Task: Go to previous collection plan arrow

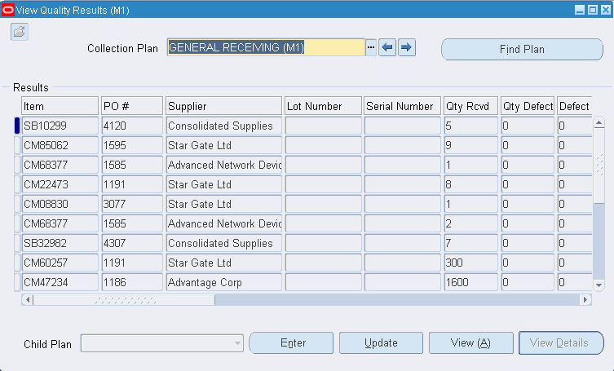Action: (x=387, y=48)
